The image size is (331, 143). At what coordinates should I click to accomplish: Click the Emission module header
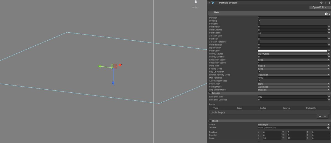tap(269, 93)
